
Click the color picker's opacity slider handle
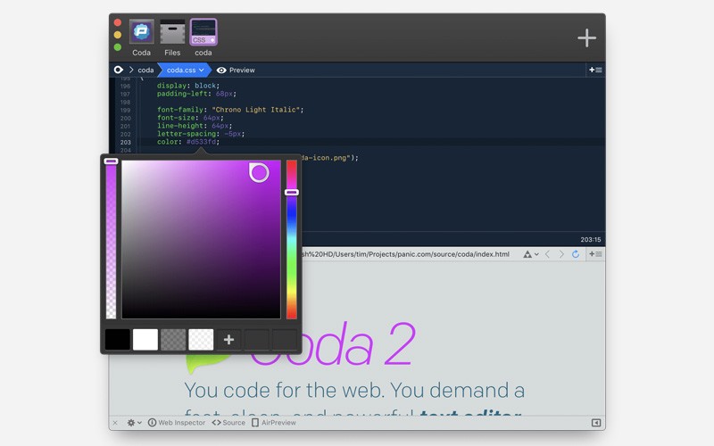(111, 161)
